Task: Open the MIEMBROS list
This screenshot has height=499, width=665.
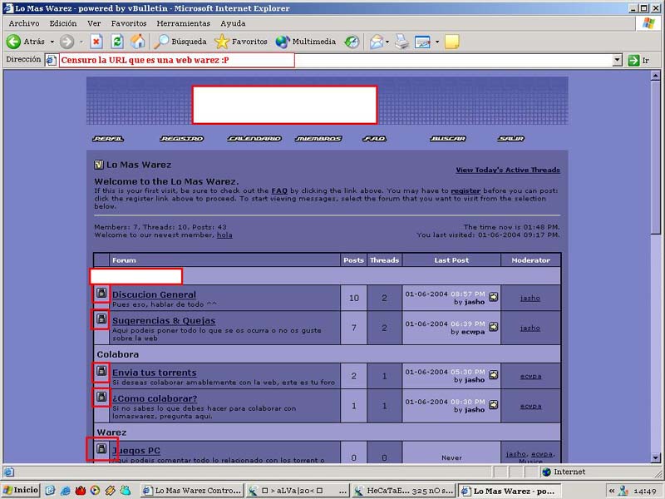Action: coord(318,138)
